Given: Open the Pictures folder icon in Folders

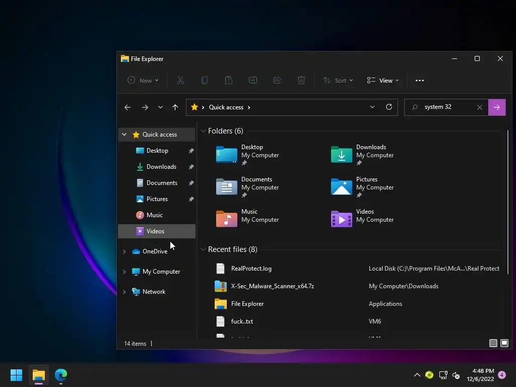Looking at the screenshot, I should pyautogui.click(x=341, y=186).
